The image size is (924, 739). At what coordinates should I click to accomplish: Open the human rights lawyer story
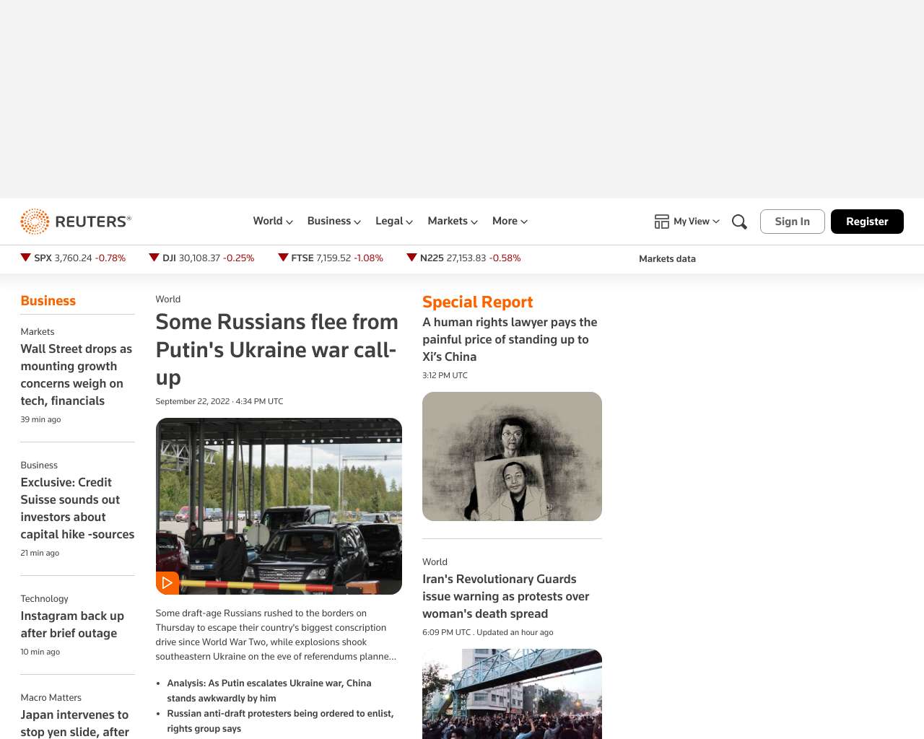pos(510,339)
